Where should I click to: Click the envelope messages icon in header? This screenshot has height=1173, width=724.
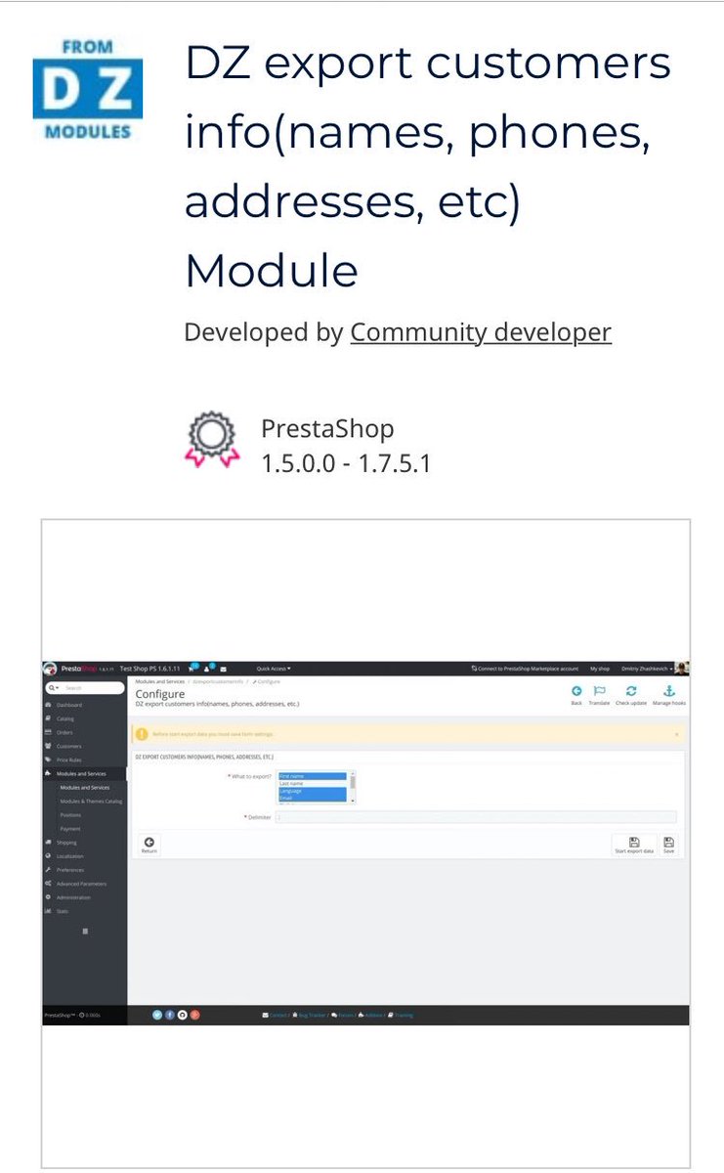(x=224, y=669)
